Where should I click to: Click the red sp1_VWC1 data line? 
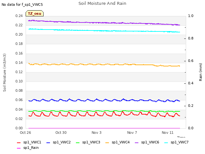[104, 115]
